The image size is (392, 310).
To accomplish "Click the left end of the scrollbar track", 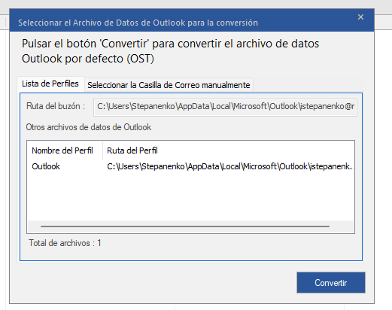I will coord(34,226).
